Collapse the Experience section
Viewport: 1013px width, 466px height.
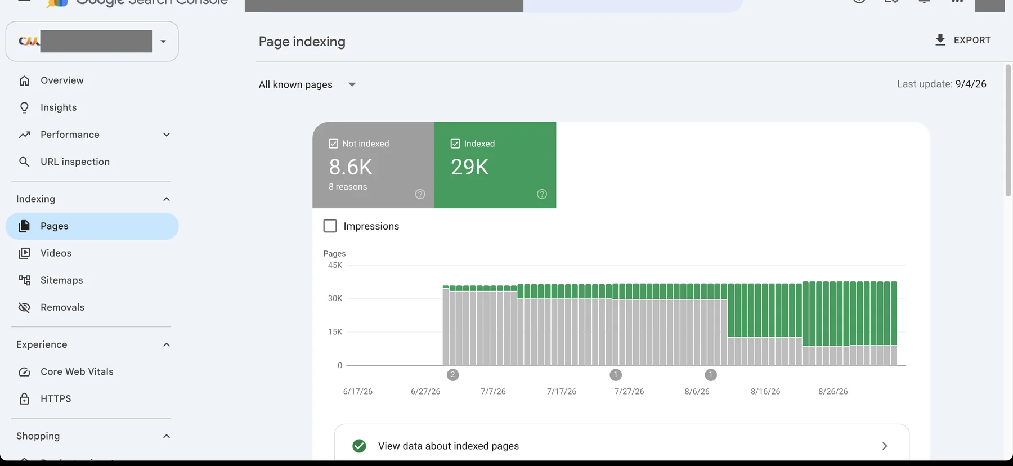click(167, 344)
